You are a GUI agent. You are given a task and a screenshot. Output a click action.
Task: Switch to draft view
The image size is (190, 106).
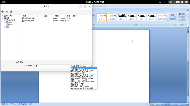[162, 104]
